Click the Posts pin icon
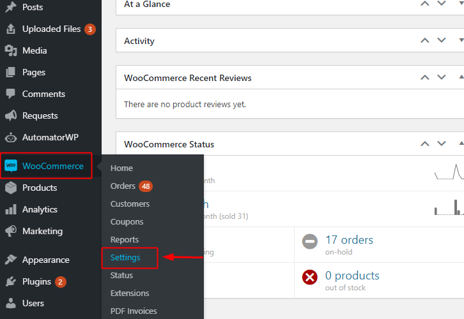This screenshot has height=319, width=464. (11, 7)
